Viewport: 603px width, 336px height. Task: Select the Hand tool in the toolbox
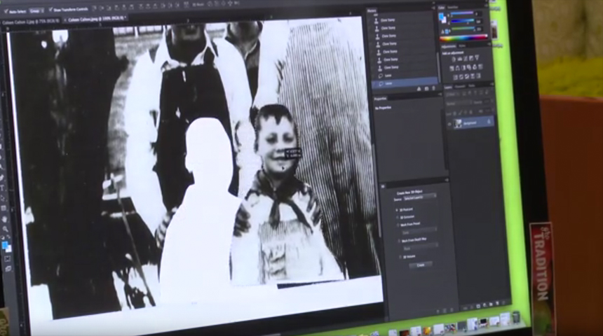point(5,219)
